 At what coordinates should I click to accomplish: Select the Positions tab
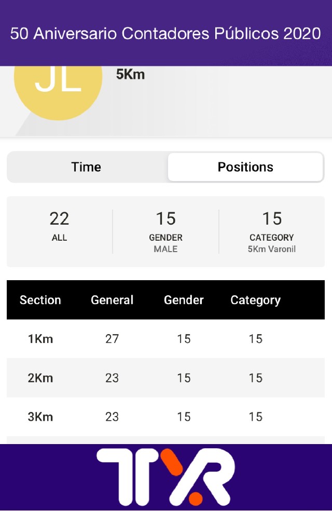[245, 167]
